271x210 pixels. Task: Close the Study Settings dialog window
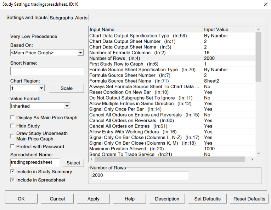tap(266, 4)
